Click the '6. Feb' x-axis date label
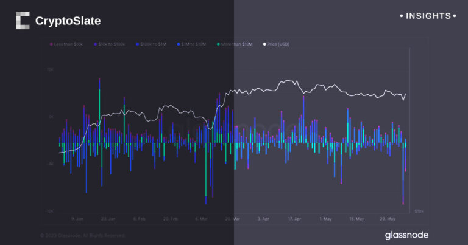 [x=139, y=219]
